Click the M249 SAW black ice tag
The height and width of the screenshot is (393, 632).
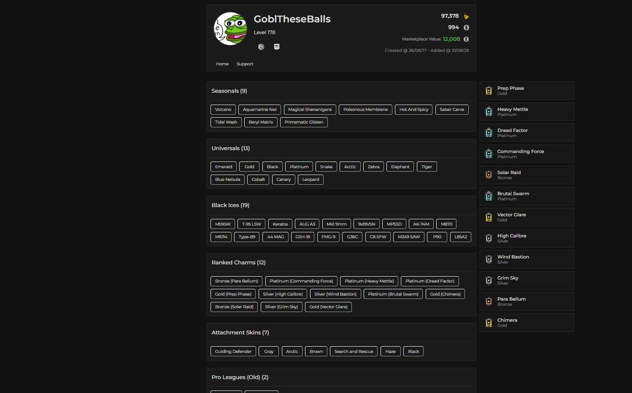coord(409,237)
